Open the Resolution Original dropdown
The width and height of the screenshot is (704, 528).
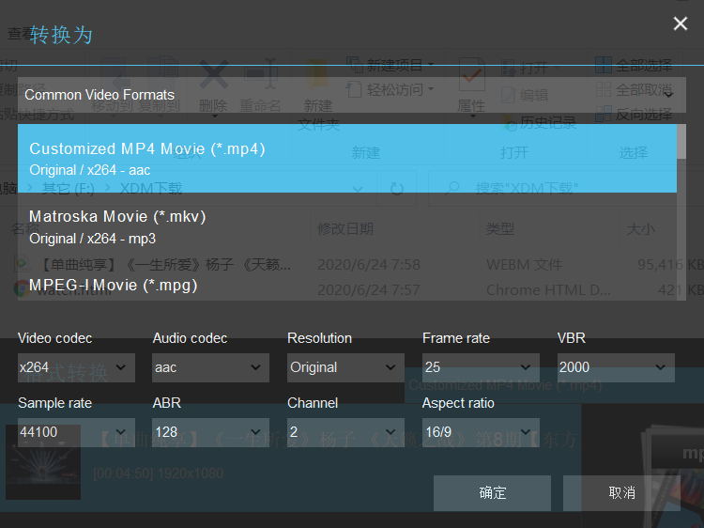345,367
